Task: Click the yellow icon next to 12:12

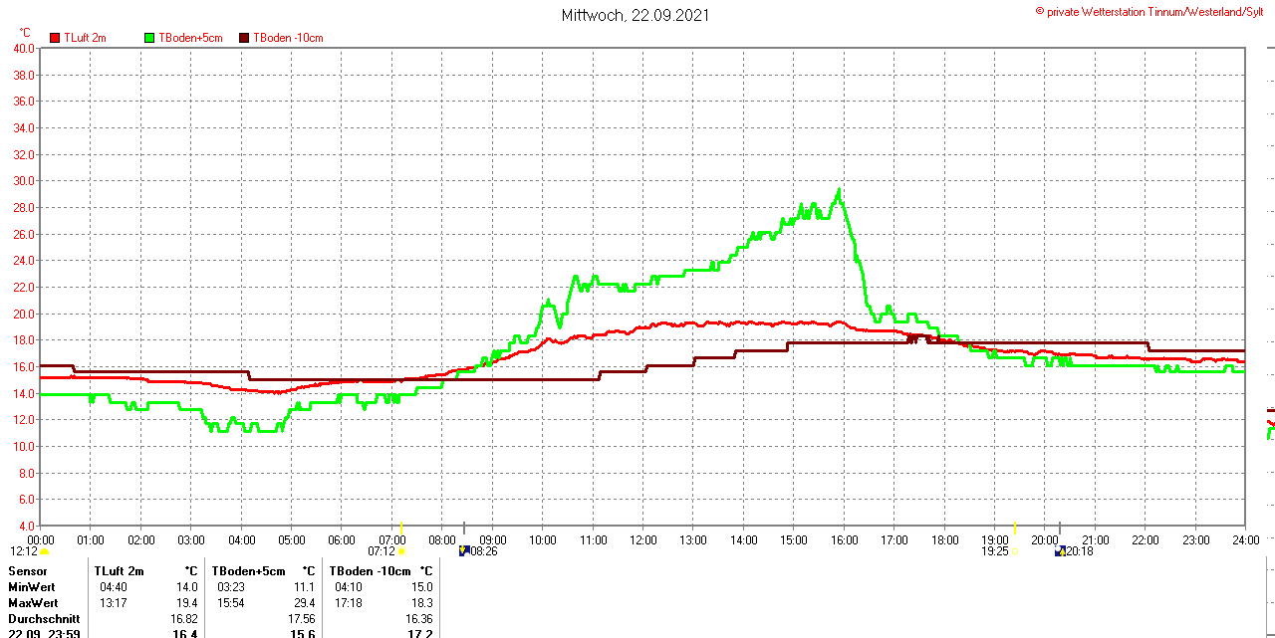Action: [x=44, y=551]
